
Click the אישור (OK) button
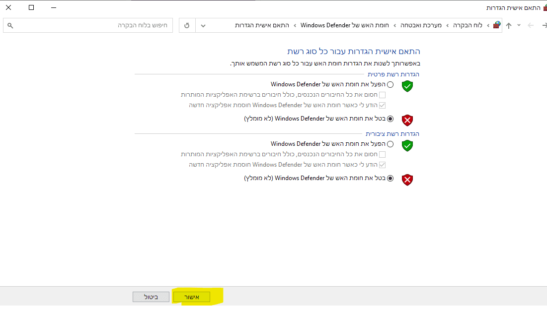pyautogui.click(x=191, y=297)
